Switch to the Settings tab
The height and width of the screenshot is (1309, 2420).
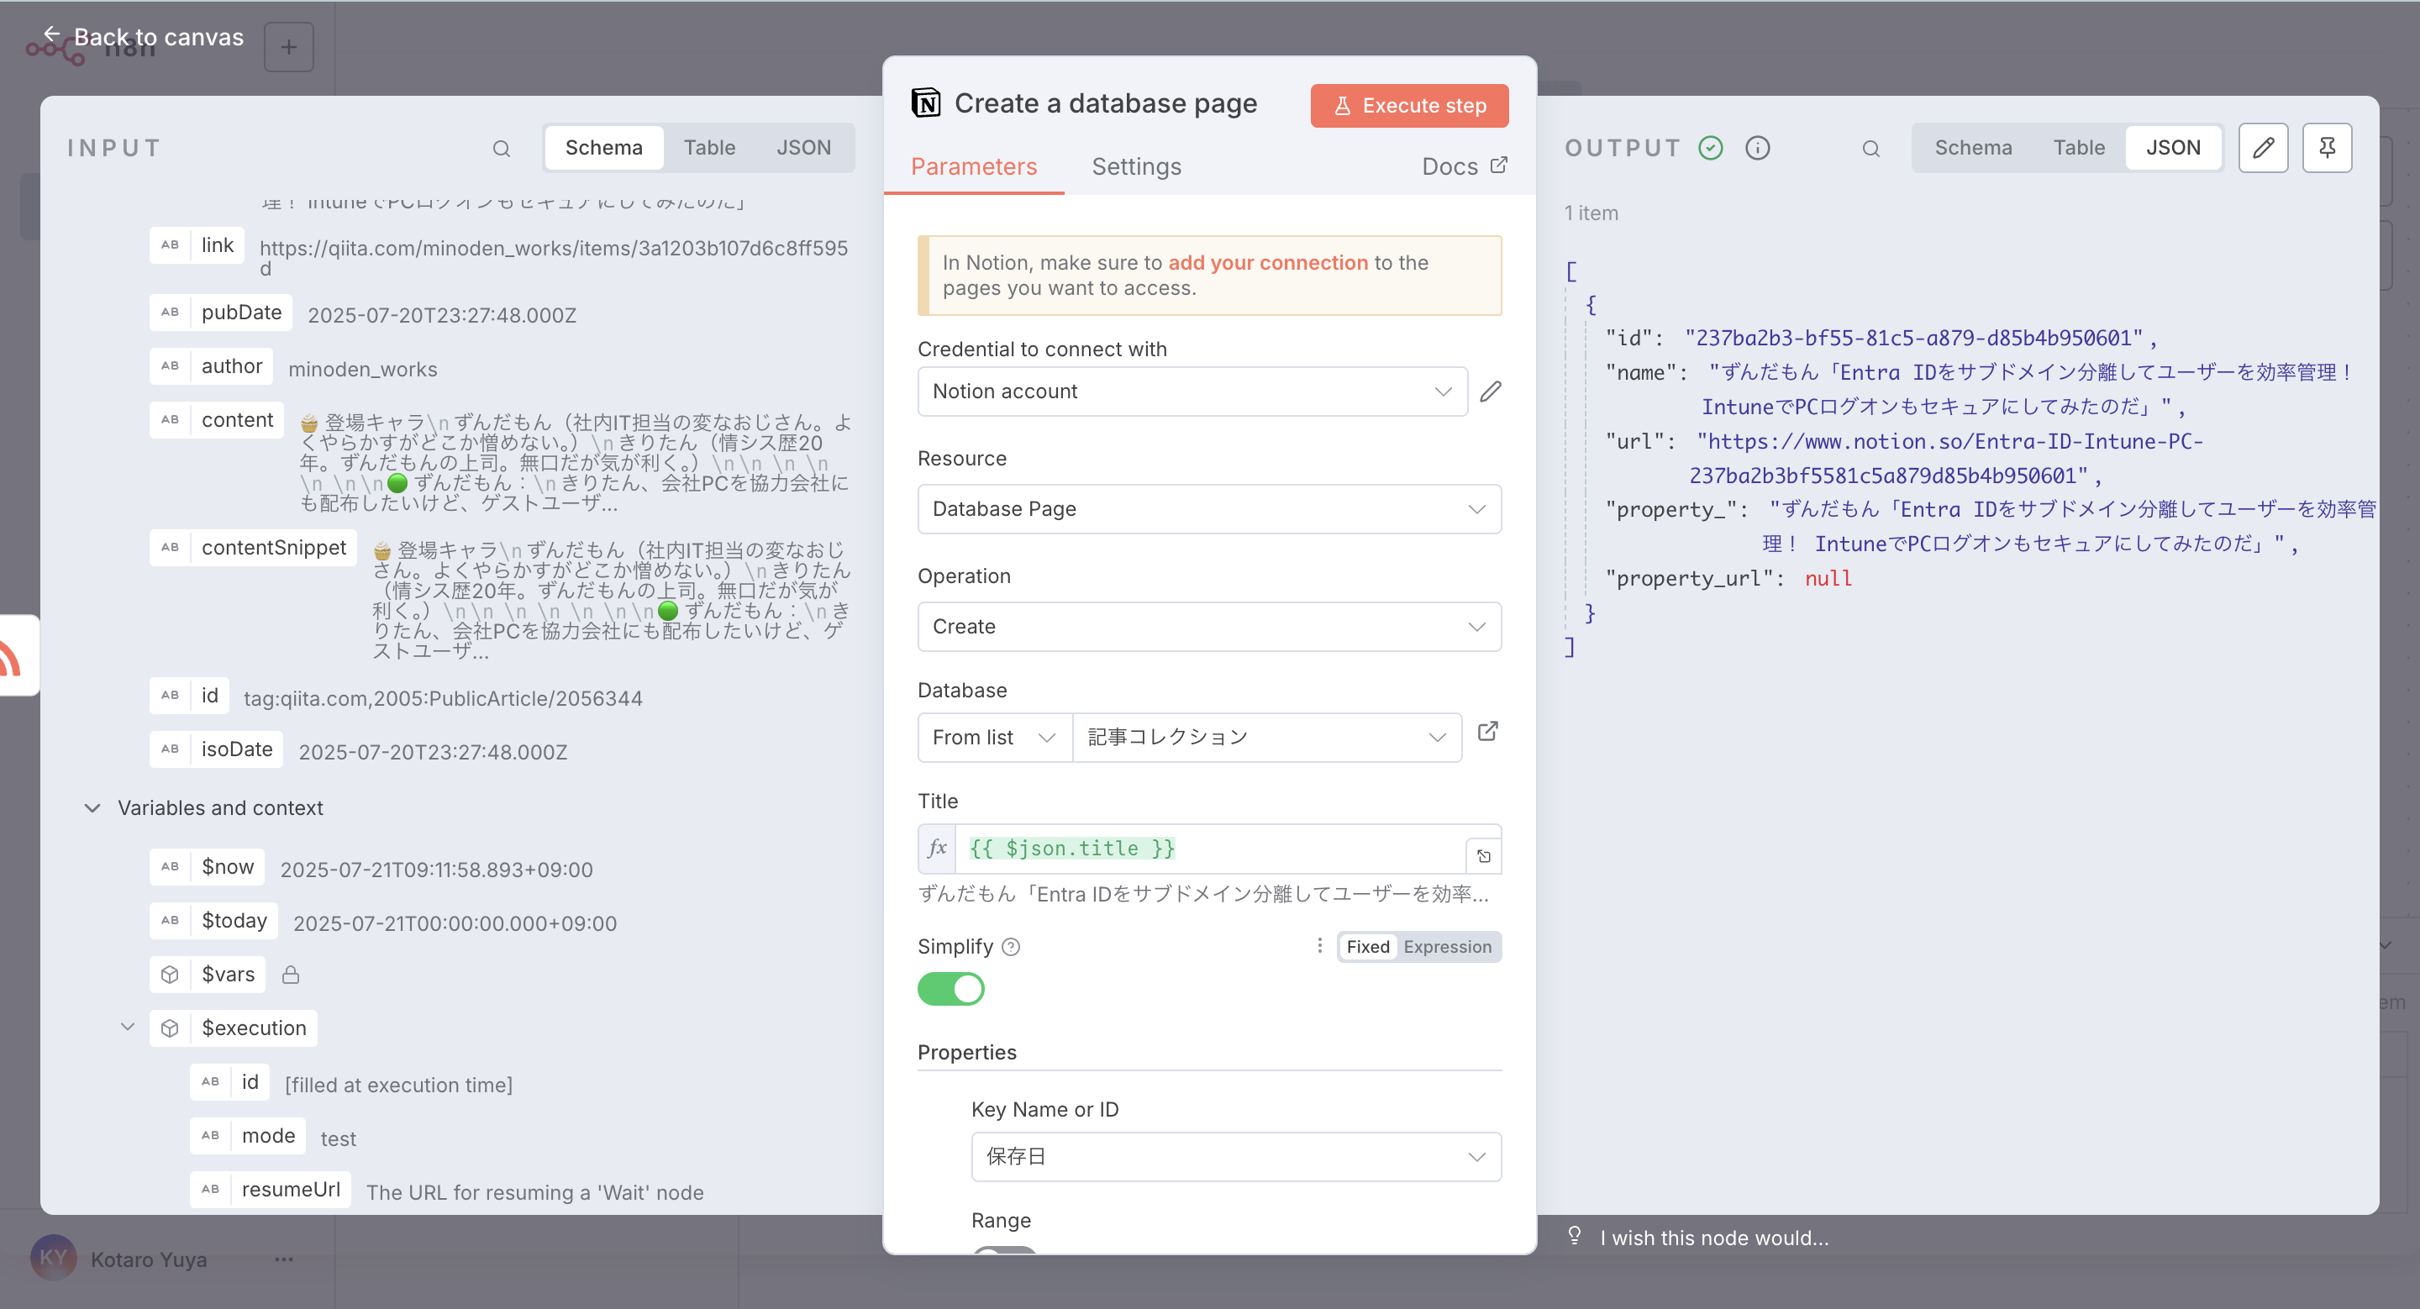click(1136, 167)
